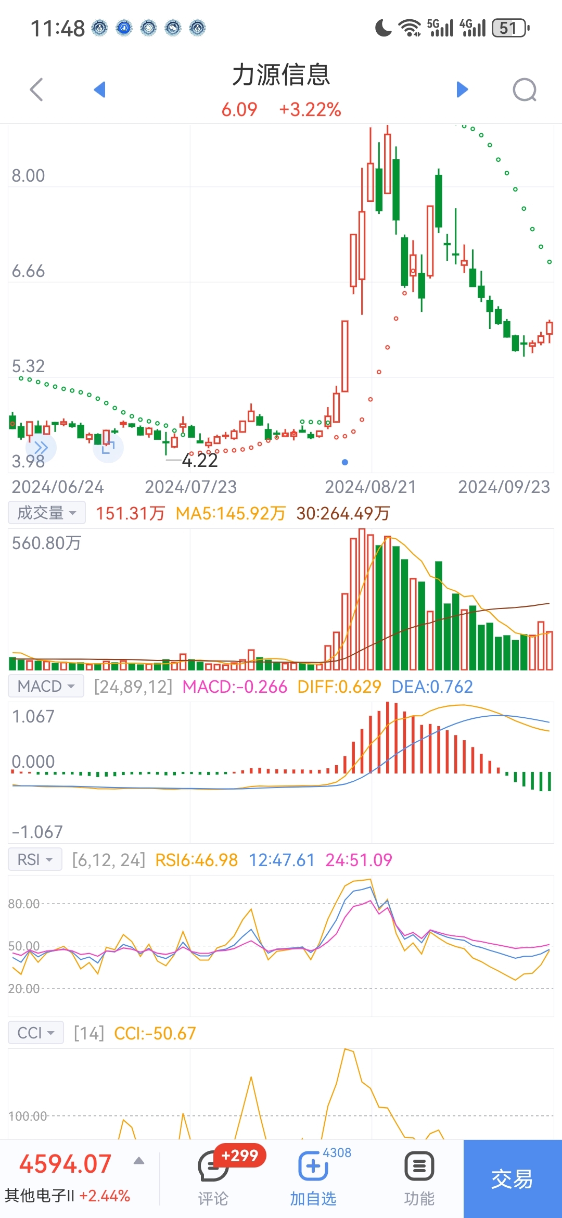Tap the CCI:-50.67 value
Screen dimensions: 562x1218
click(155, 1033)
